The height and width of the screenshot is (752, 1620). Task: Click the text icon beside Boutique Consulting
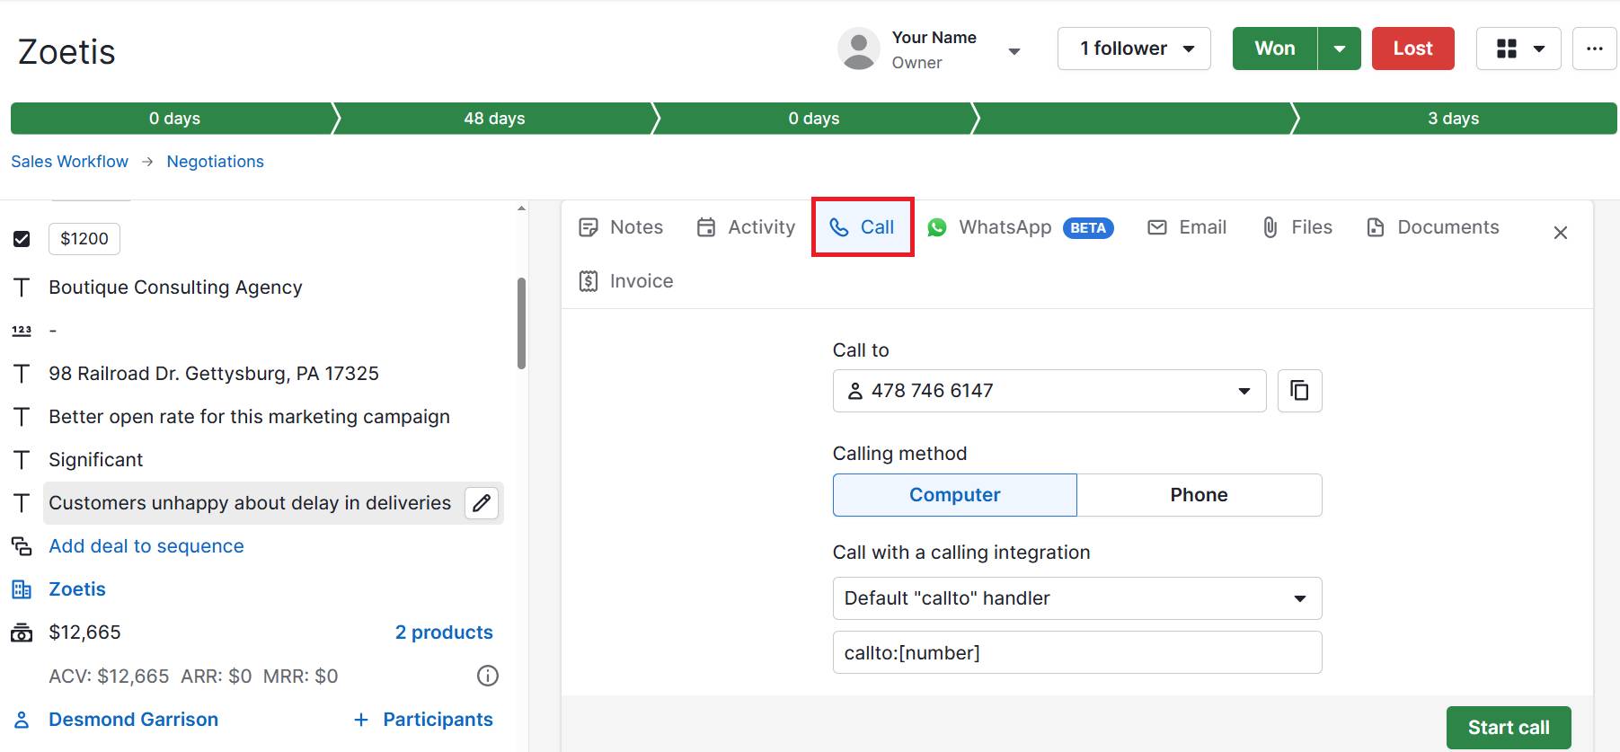click(x=22, y=288)
